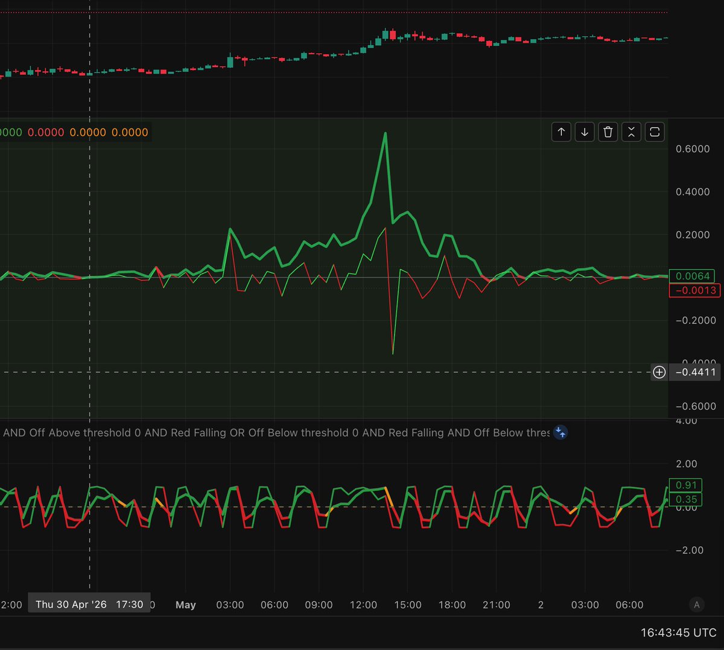Screen dimensions: 724x650
Task: Click the green 0.35 value label
Action: point(686,499)
